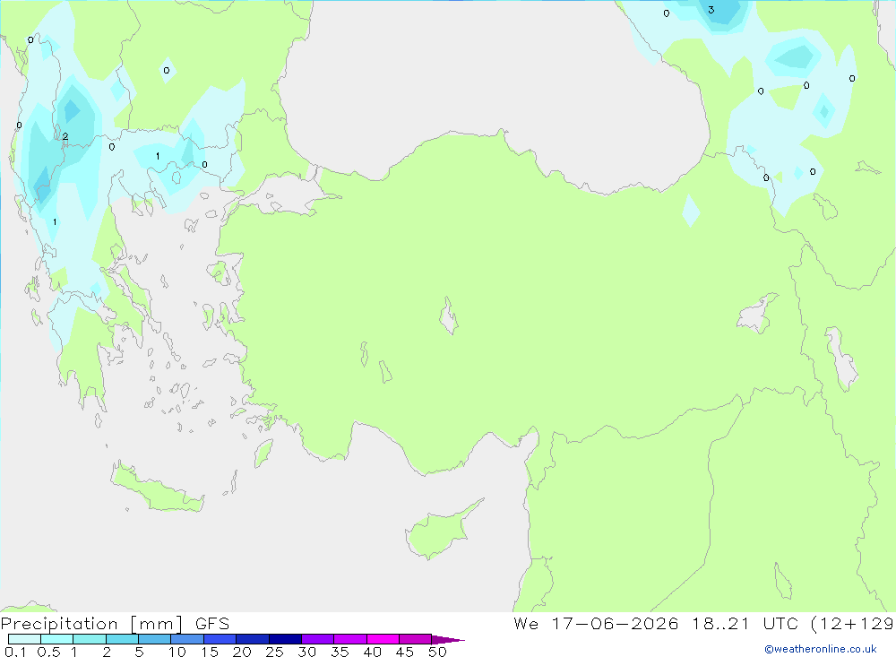Click the legend label '50'
The image size is (896, 657).
pyautogui.click(x=437, y=652)
